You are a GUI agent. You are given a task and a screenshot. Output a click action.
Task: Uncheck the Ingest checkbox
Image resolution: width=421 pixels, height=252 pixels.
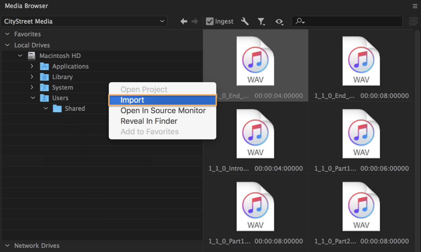click(210, 21)
